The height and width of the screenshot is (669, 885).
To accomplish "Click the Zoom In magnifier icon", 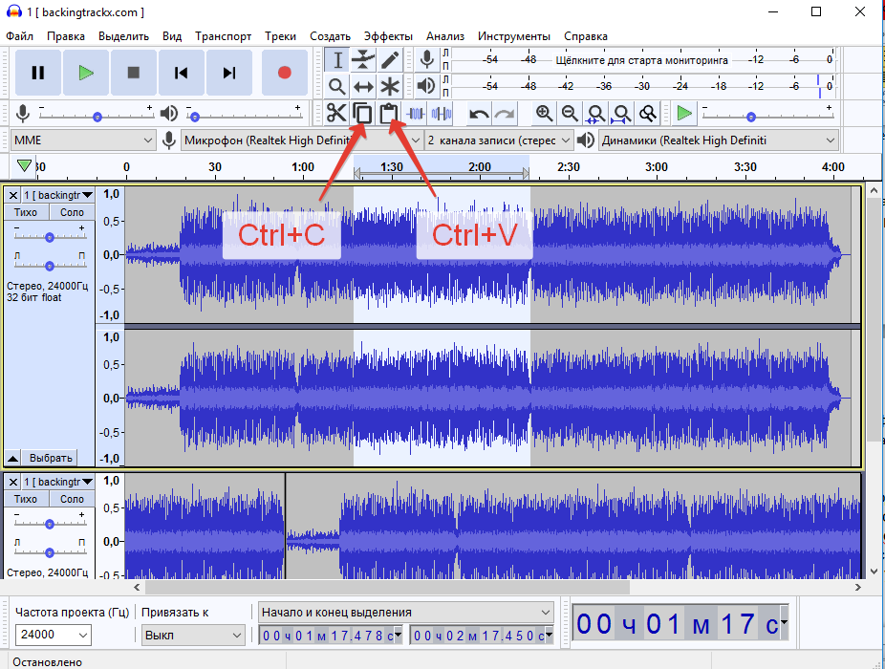I will tap(544, 114).
